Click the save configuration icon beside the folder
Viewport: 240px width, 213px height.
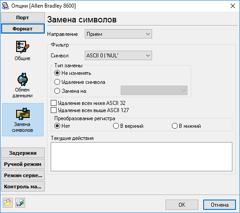[x=20, y=203]
